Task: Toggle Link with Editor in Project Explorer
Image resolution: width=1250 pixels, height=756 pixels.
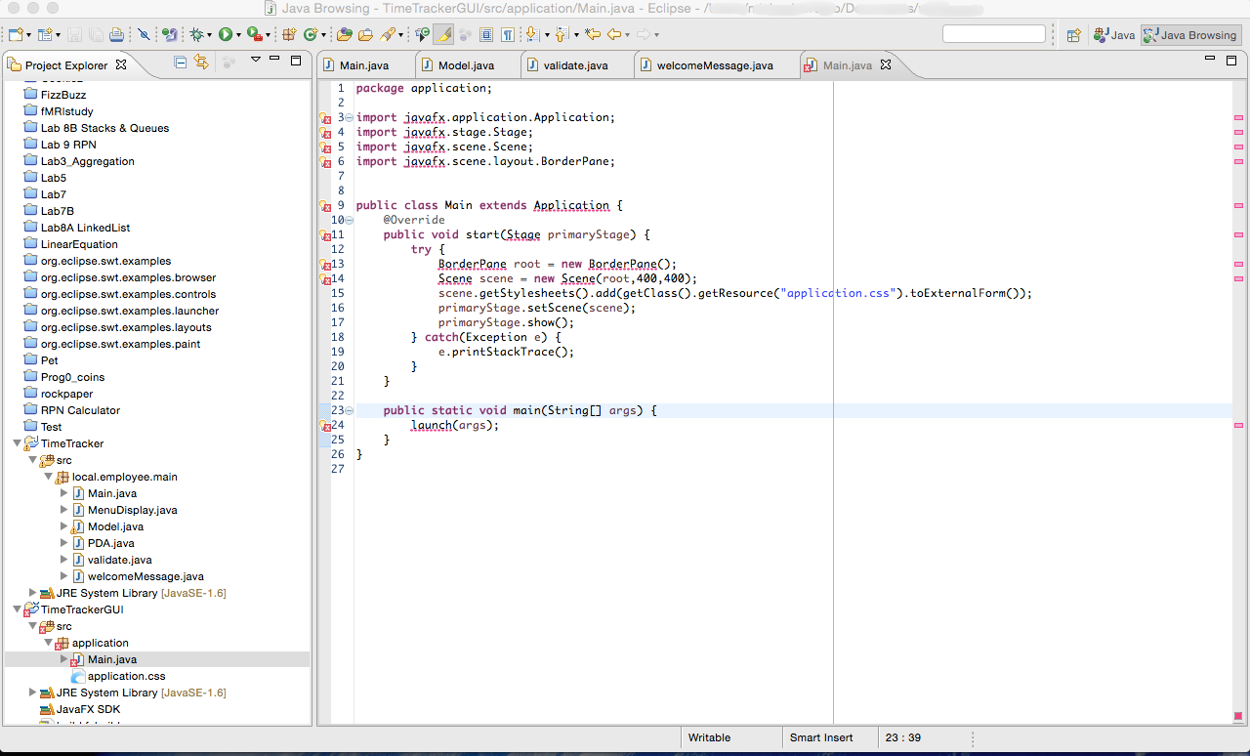Action: (x=201, y=63)
